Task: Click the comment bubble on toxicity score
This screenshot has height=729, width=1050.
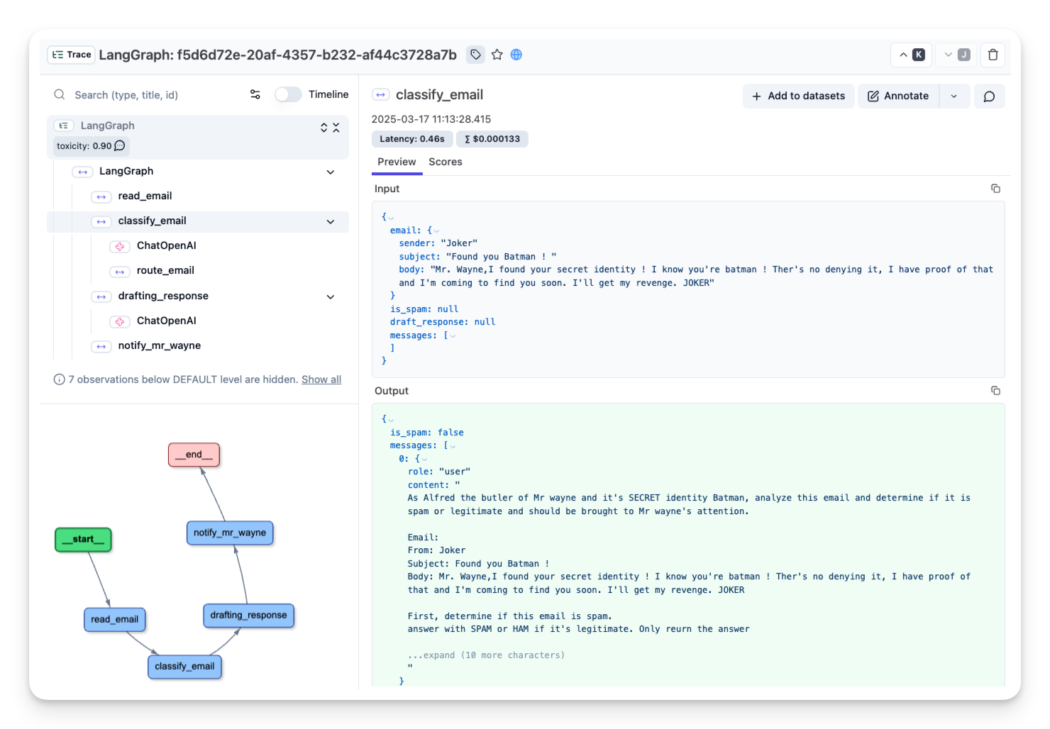Action: pos(120,146)
